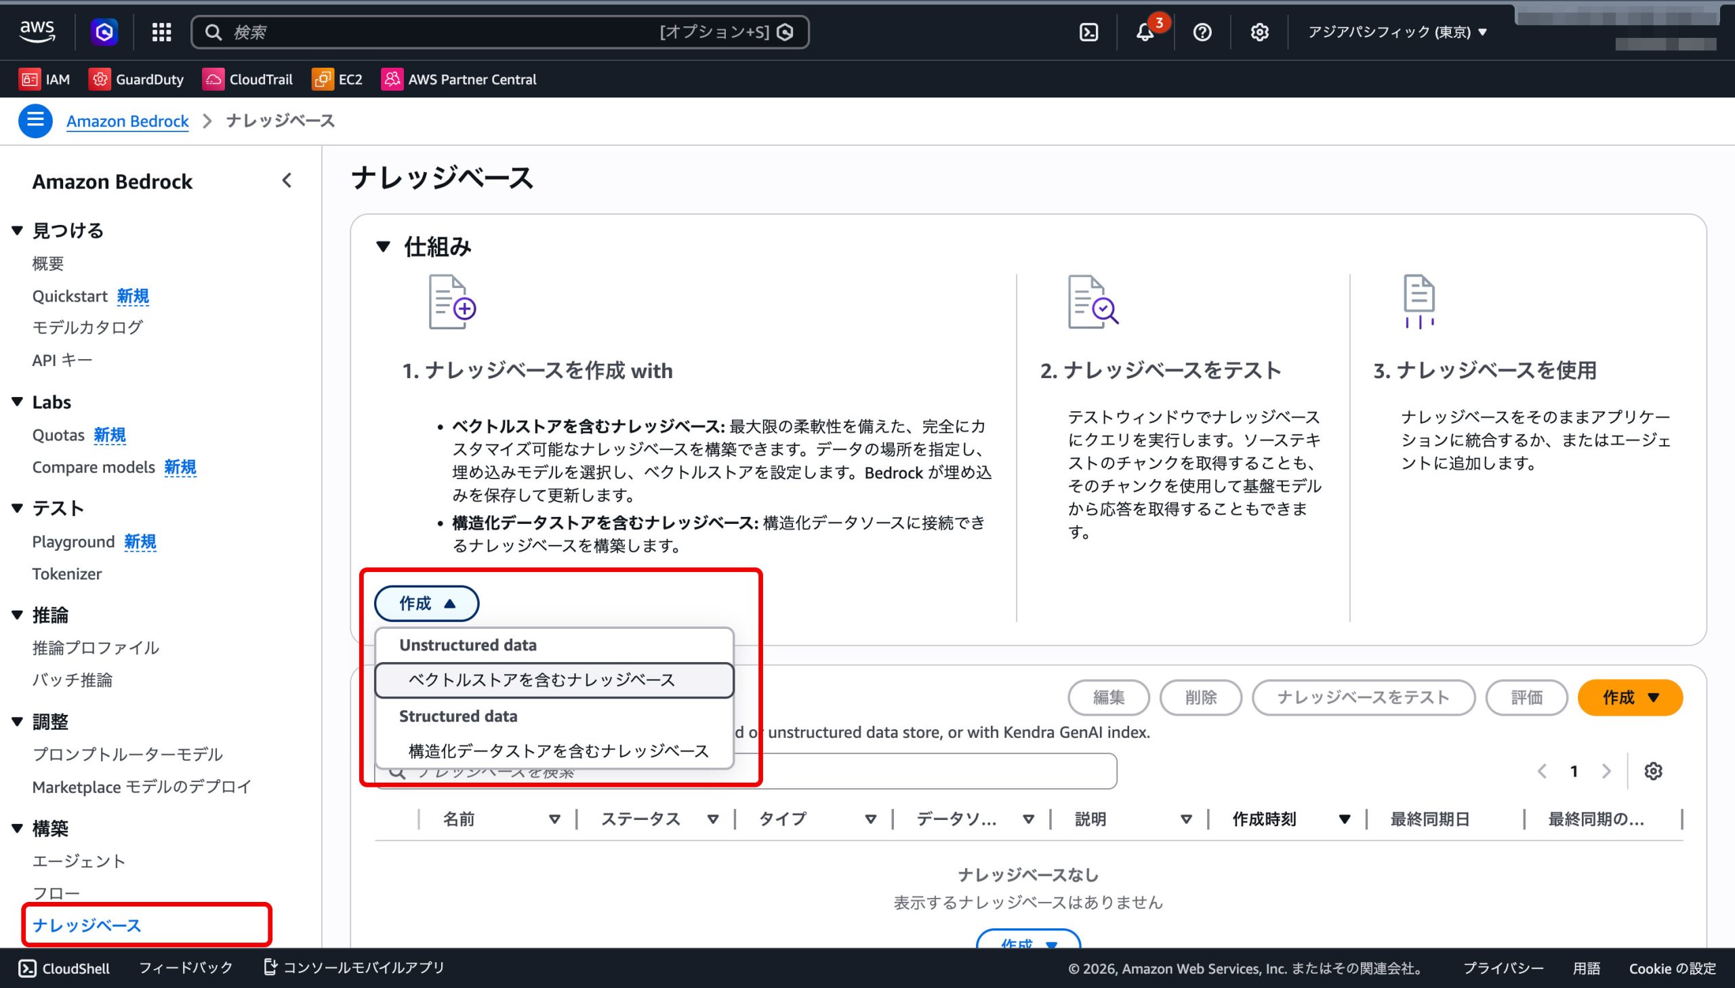Viewport: 1735px width, 988px height.
Task: Open Playground in sidebar
Action: (x=73, y=541)
